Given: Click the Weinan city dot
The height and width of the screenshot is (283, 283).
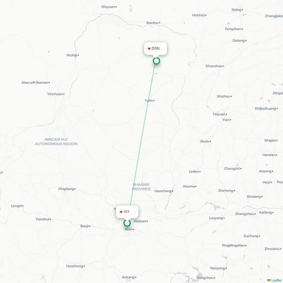Looking at the screenshot, I should 147,221.
